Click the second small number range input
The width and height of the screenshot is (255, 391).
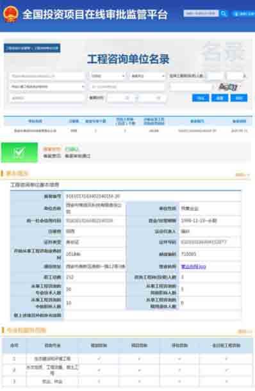pyautogui.click(x=234, y=76)
